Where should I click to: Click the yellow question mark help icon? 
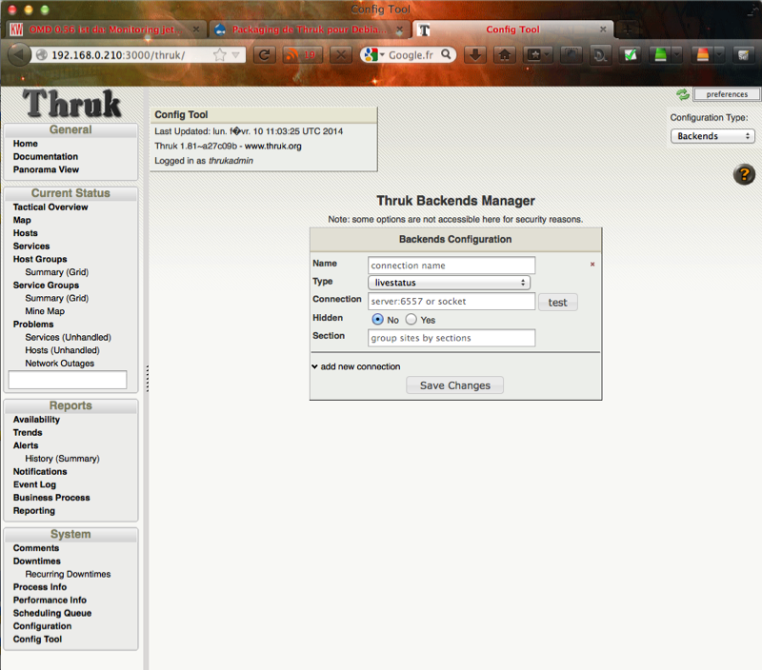coord(744,174)
